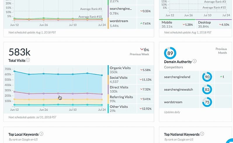Click the wordstream 7.61% change value
Screen dimensions: 233x143
click(x=145, y=23)
